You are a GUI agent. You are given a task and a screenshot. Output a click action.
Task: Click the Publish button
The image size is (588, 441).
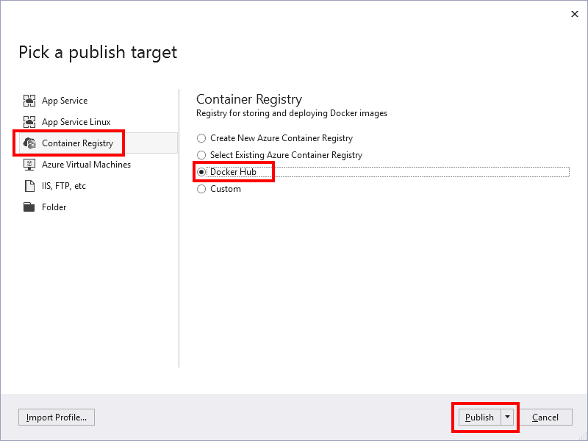coord(480,417)
